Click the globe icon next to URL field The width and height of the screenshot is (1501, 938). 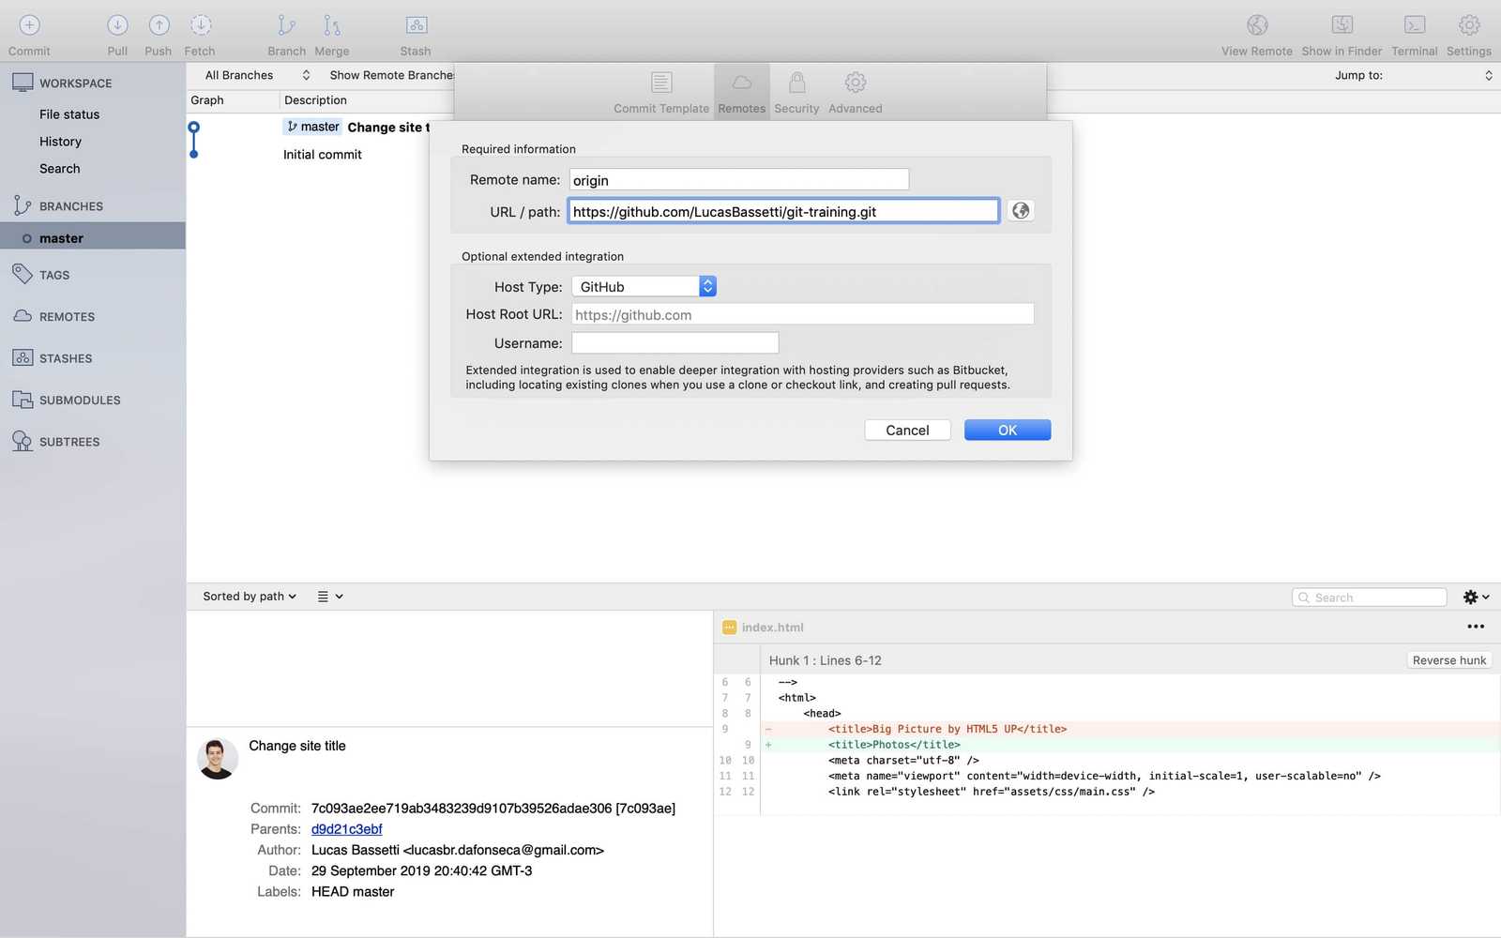[x=1020, y=210]
